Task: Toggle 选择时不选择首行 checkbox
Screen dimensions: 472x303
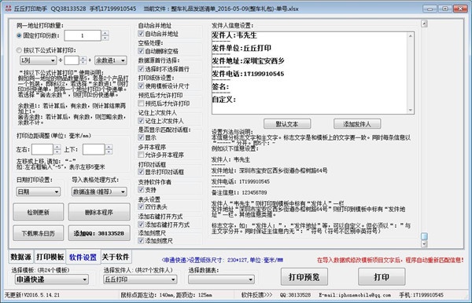Action: [141, 69]
